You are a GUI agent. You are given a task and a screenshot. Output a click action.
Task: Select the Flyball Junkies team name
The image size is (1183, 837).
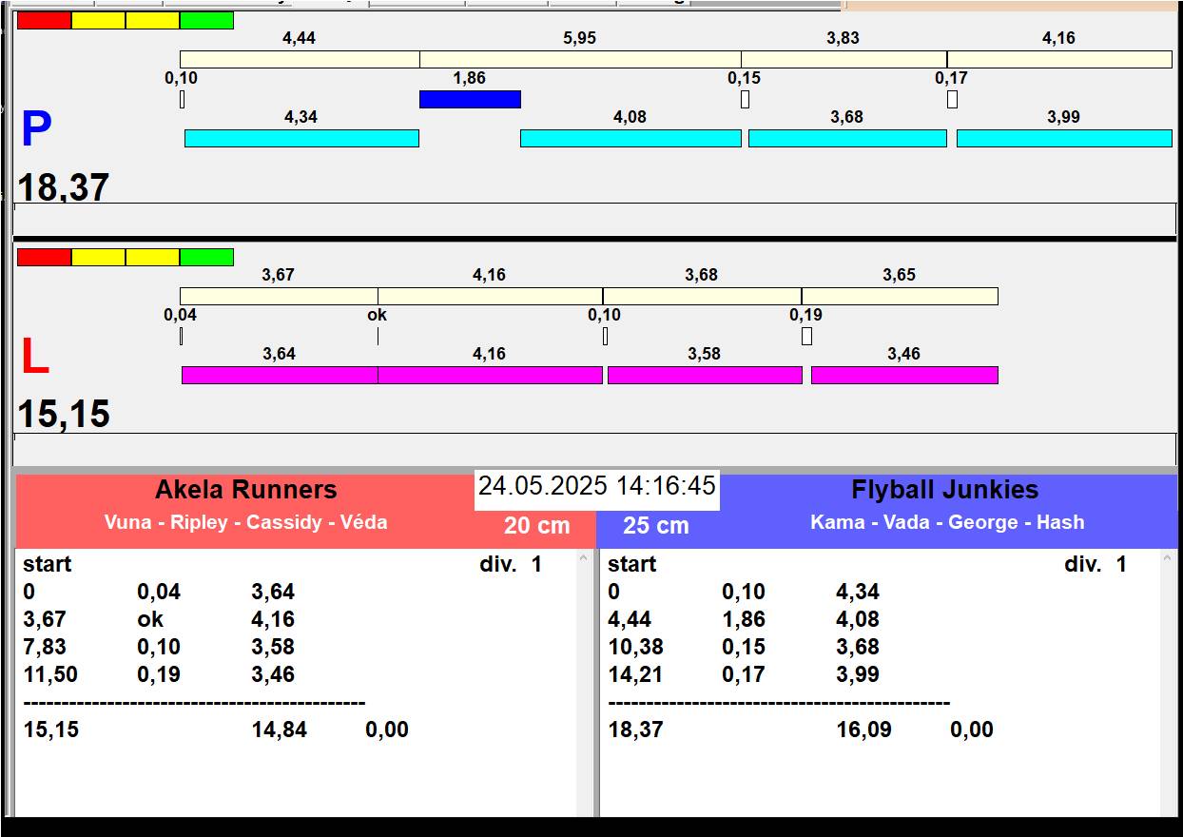pyautogui.click(x=945, y=490)
